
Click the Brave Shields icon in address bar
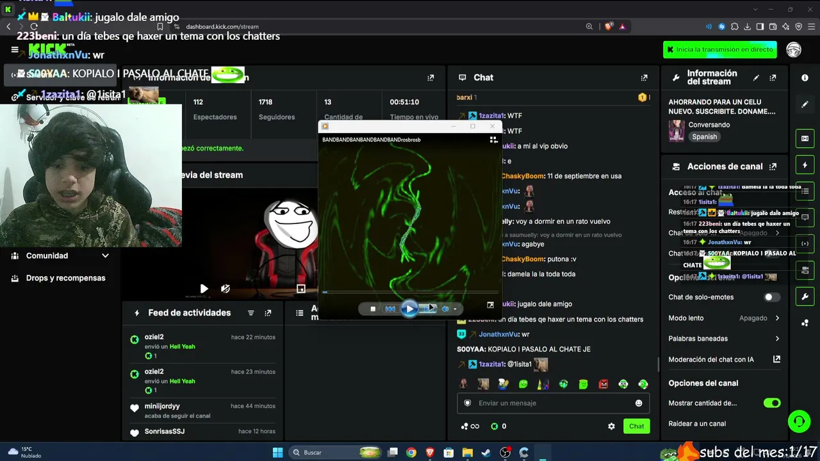[x=608, y=26]
